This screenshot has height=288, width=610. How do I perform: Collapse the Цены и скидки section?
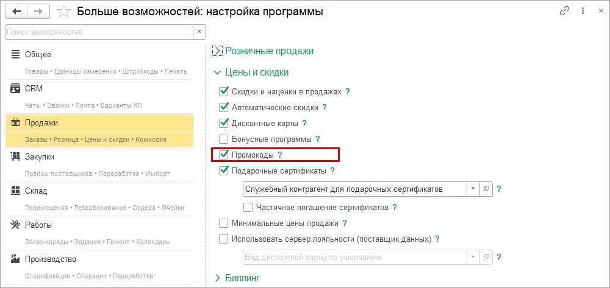click(x=217, y=72)
